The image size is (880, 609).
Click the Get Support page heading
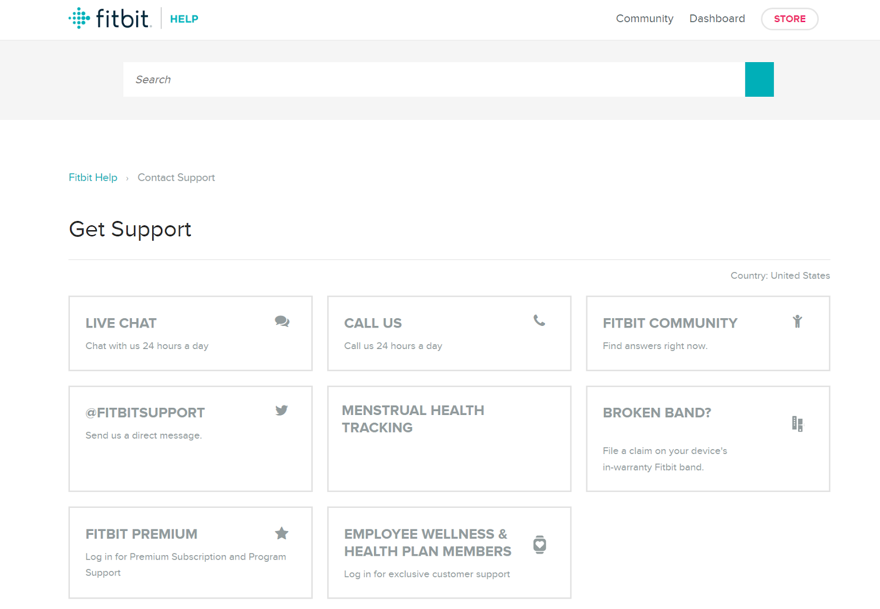(x=130, y=230)
